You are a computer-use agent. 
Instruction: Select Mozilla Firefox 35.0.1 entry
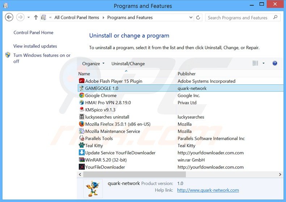pyautogui.click(x=118, y=124)
